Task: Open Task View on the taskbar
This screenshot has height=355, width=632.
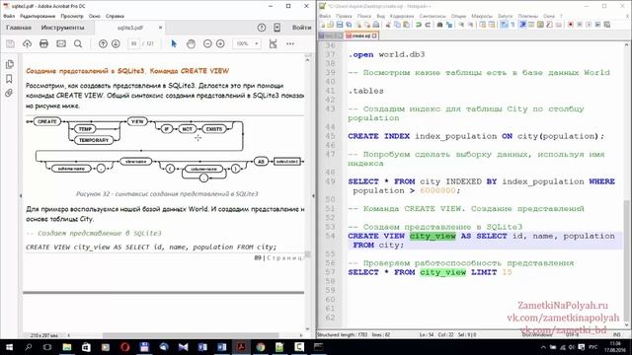Action: (x=47, y=347)
